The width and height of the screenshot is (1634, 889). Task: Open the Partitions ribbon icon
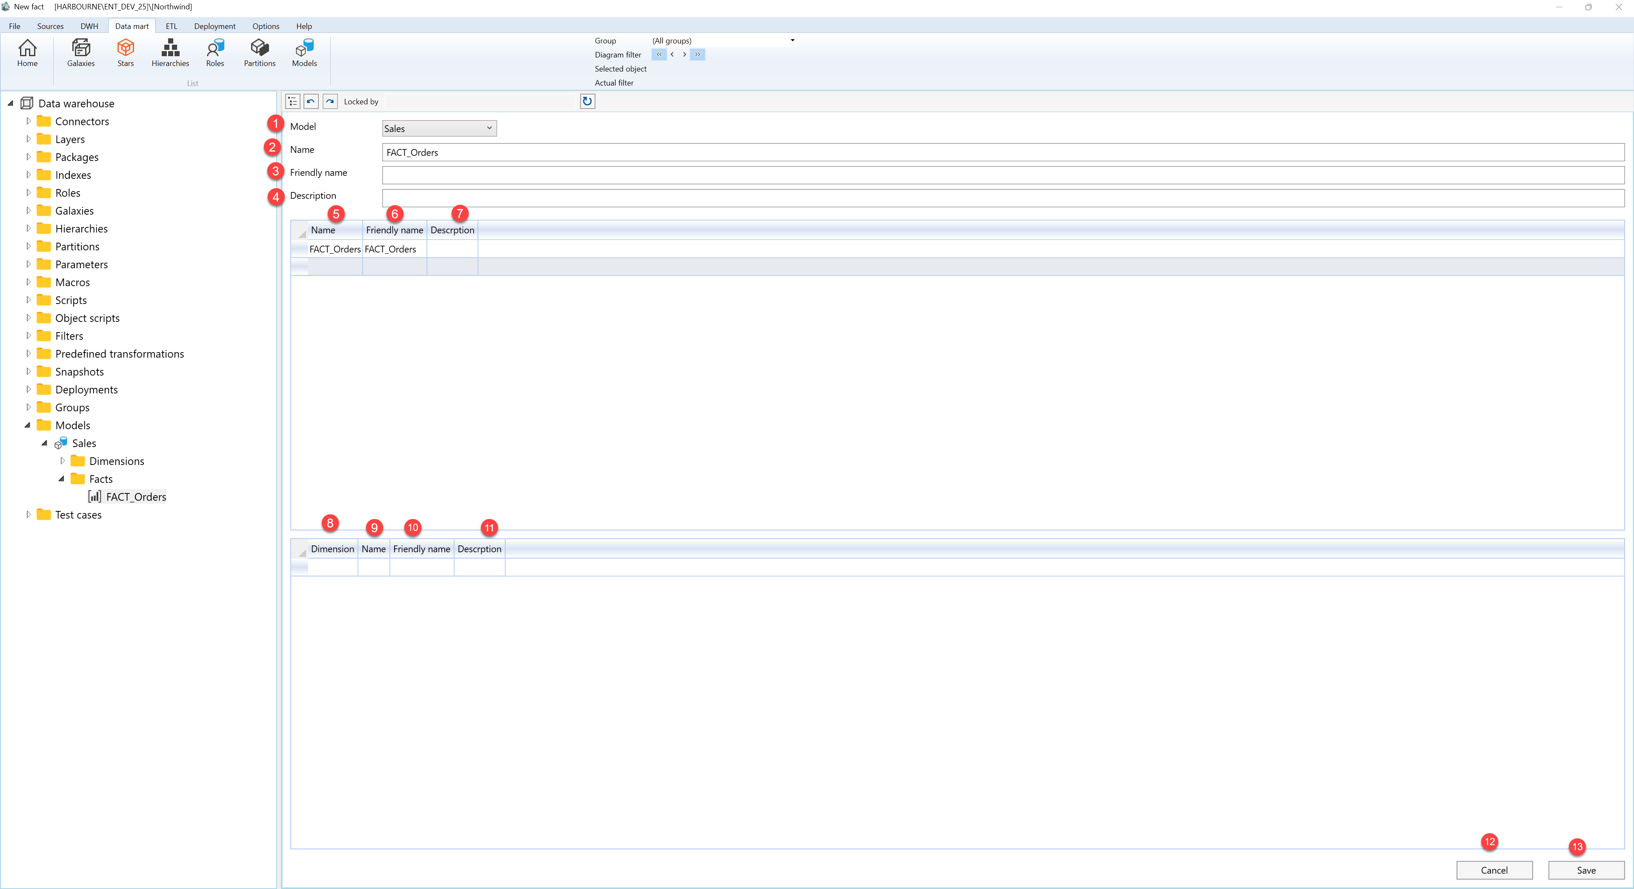(x=260, y=53)
